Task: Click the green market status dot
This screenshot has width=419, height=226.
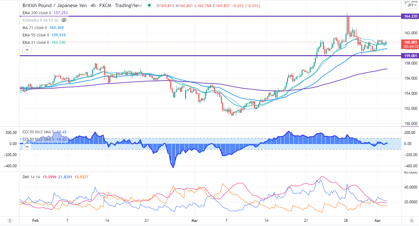Action: point(149,5)
